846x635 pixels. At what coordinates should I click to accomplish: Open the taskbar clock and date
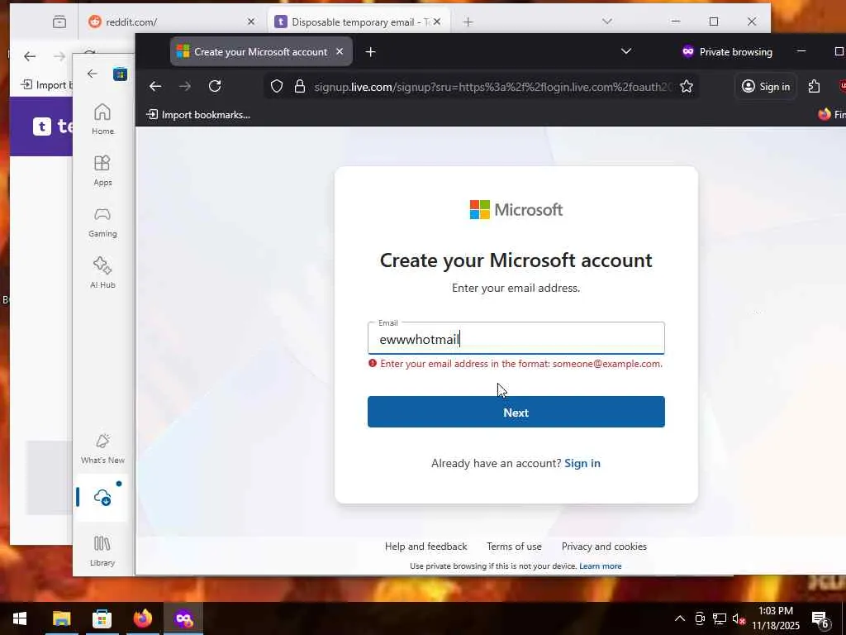click(x=775, y=618)
